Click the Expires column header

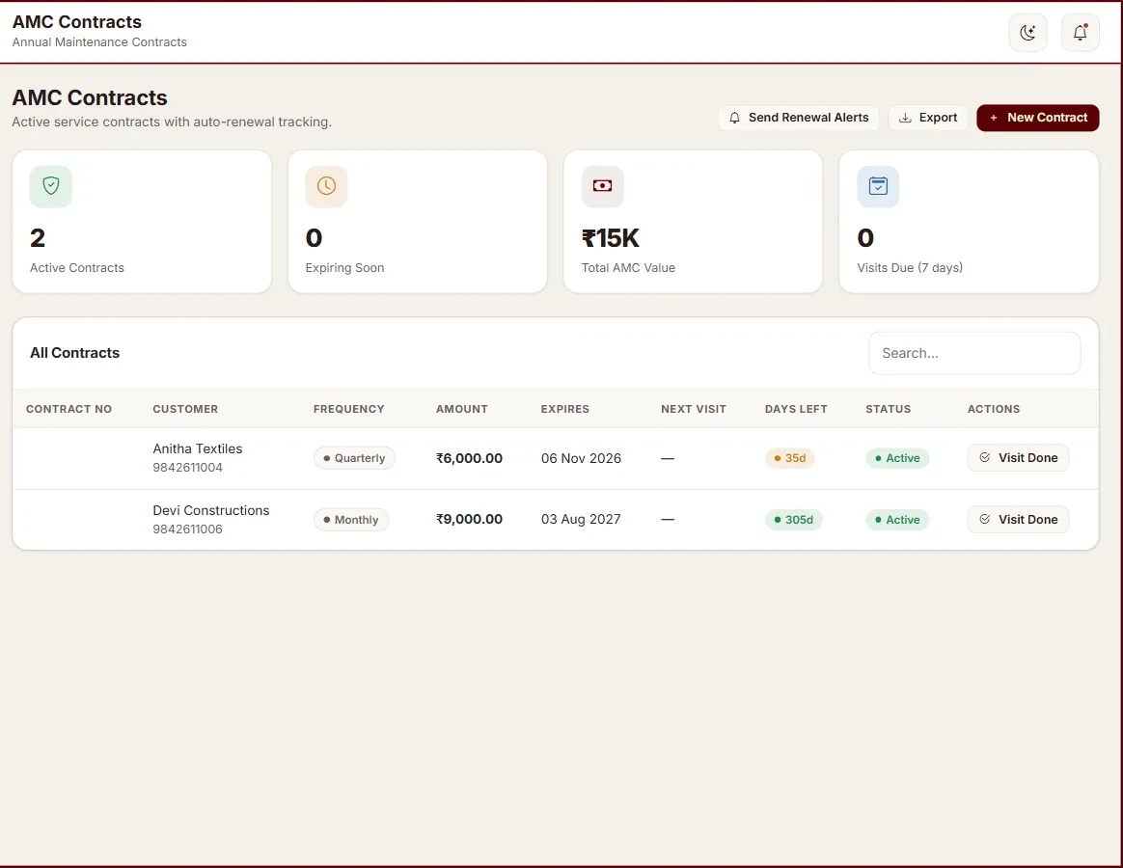tap(565, 409)
